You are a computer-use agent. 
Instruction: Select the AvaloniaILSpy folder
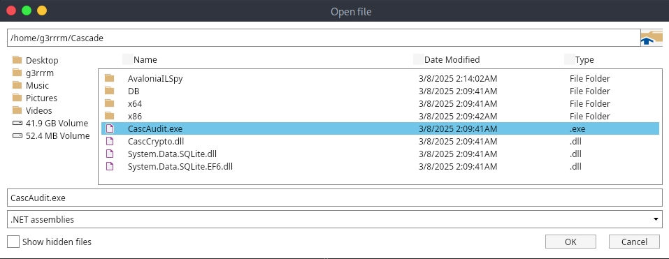[x=380, y=79]
